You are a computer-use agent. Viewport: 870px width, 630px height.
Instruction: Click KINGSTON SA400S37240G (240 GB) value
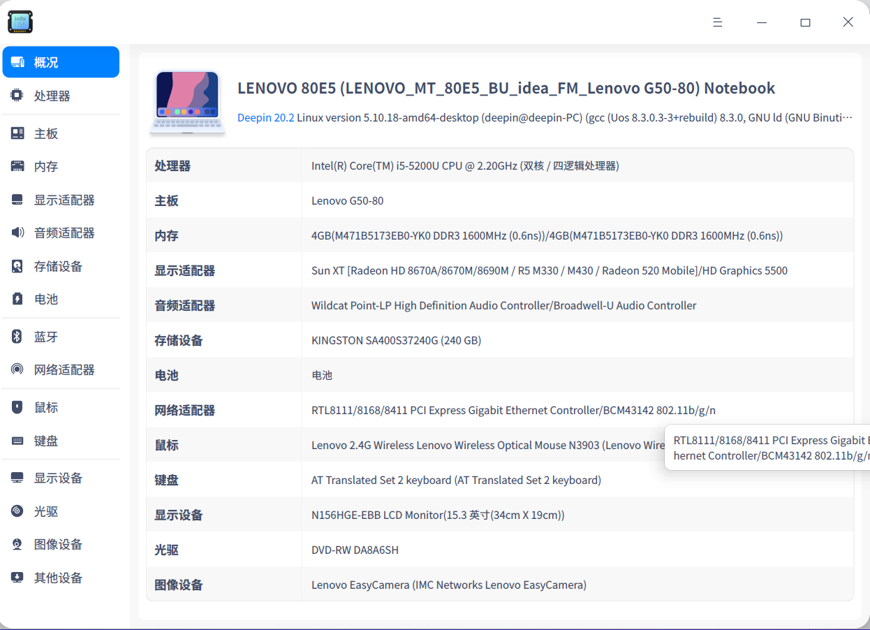pos(396,340)
